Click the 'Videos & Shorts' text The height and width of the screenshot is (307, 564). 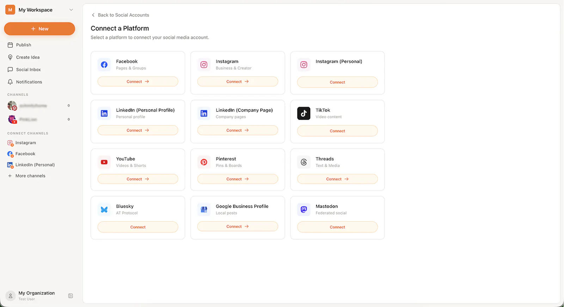131,165
